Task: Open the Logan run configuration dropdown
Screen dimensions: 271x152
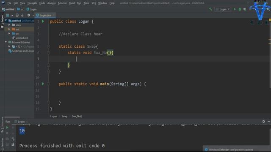Action: tap(223, 9)
